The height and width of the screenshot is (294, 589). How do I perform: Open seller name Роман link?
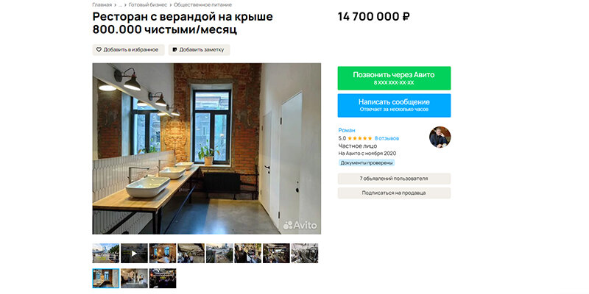[x=347, y=130]
